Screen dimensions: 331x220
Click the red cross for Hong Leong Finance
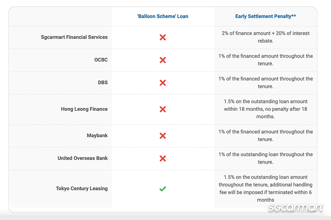(163, 109)
